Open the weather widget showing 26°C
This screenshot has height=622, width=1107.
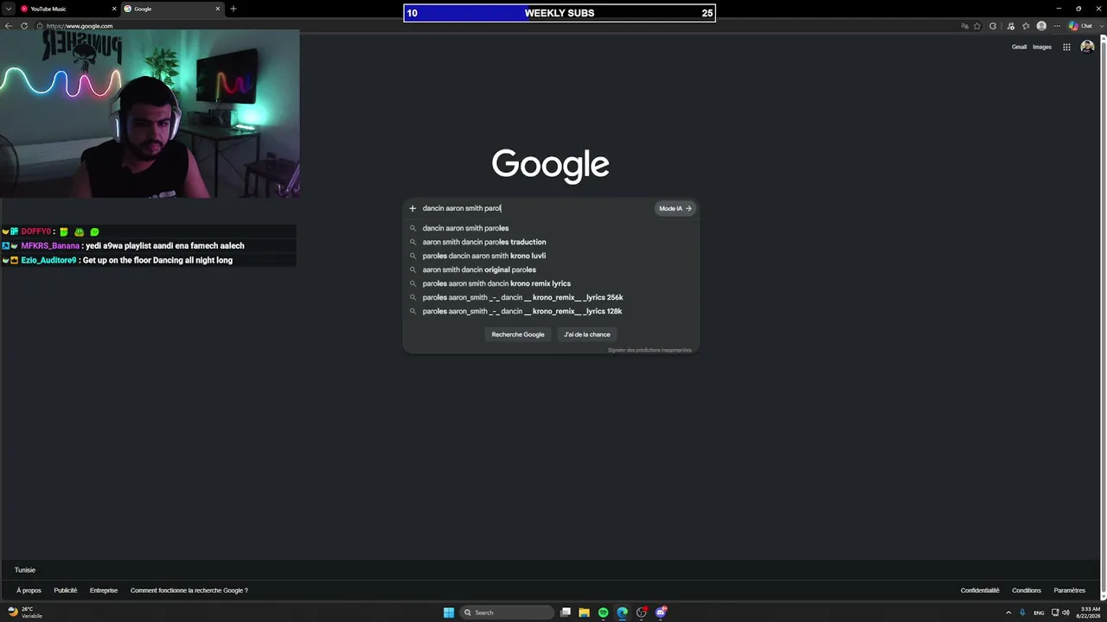pyautogui.click(x=25, y=612)
